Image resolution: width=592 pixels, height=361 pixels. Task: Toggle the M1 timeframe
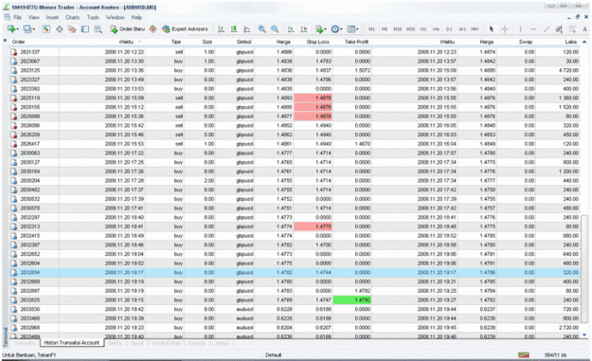coord(371,29)
